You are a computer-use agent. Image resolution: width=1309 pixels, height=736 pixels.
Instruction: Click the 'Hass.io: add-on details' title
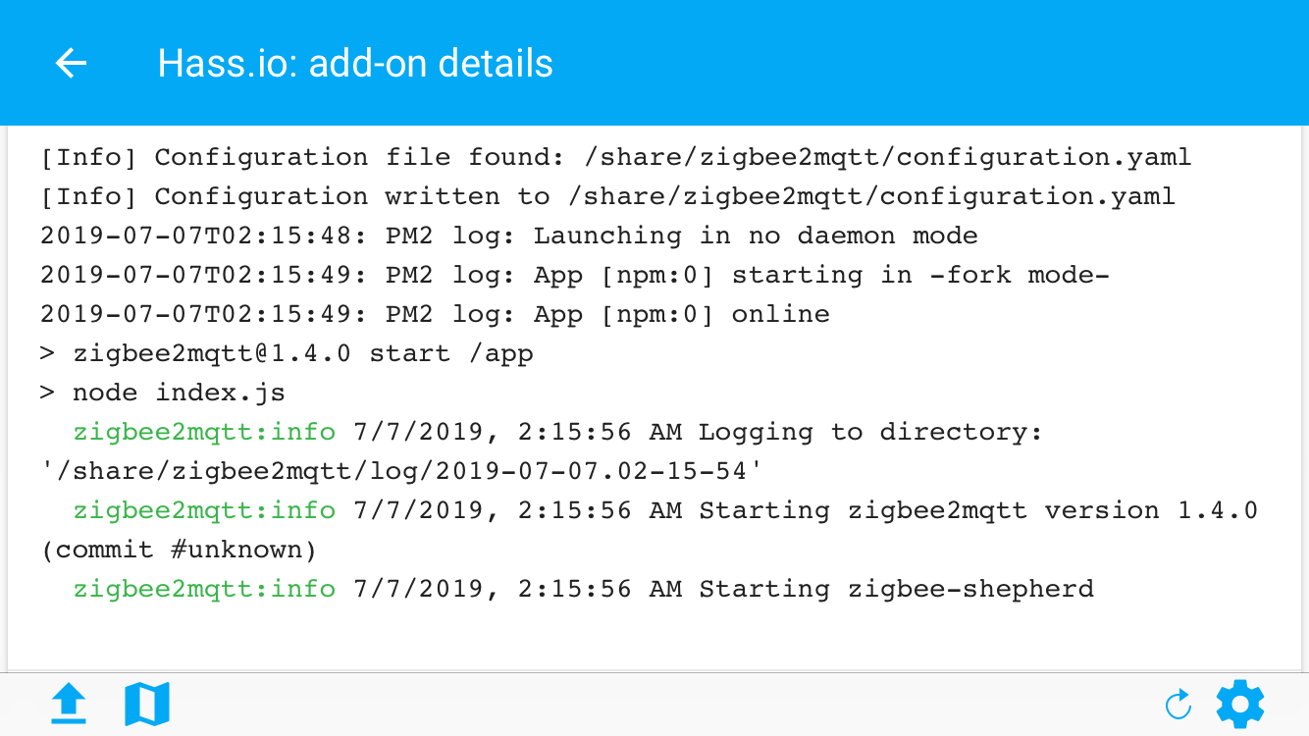coord(355,64)
